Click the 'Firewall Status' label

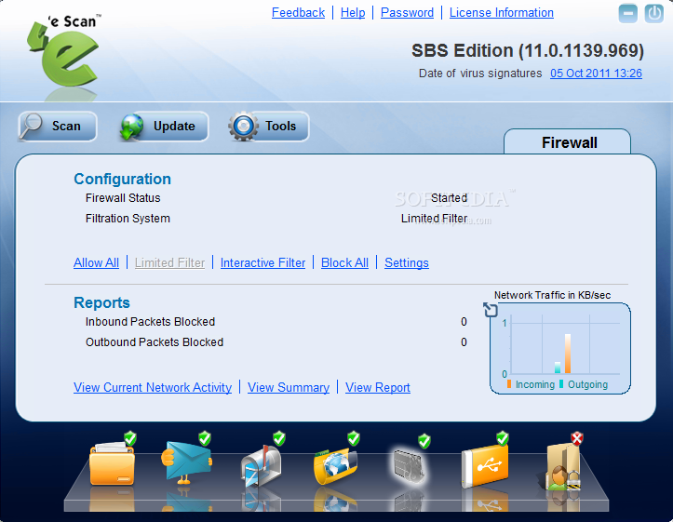[x=123, y=198]
